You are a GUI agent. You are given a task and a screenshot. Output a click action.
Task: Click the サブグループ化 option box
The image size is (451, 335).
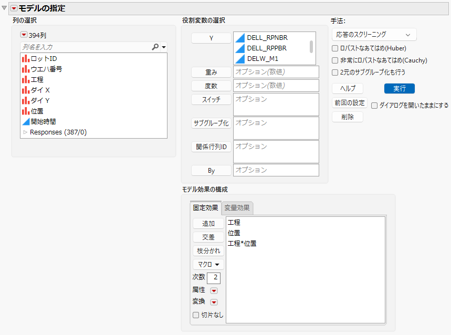click(x=276, y=128)
